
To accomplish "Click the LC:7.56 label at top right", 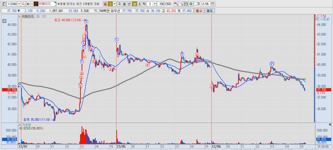I will pyautogui.click(x=321, y=16).
